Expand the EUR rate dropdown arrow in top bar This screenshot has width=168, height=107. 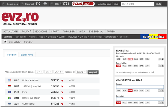pos(52,4)
